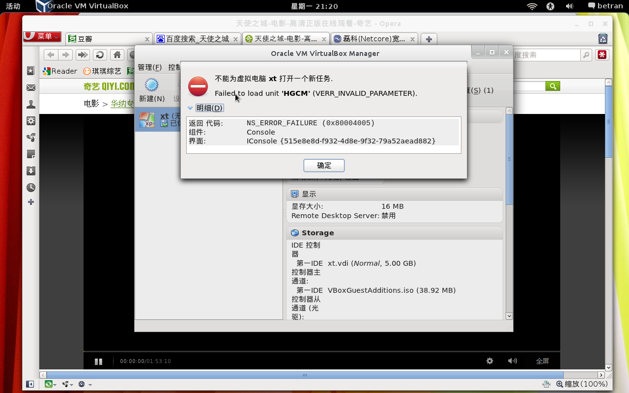Click green search button on QIYI page
629x393 pixels.
553,86
